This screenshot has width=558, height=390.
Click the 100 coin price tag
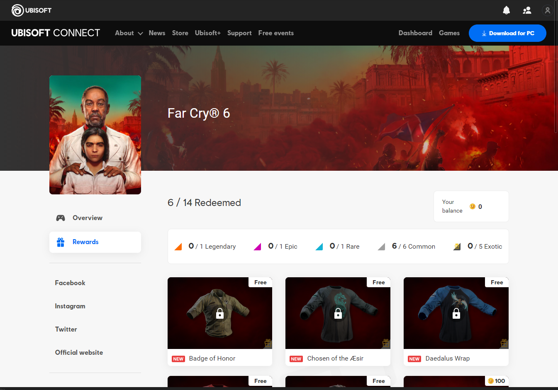click(497, 381)
